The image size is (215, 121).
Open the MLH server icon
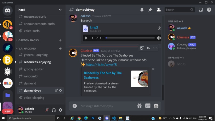(7, 83)
